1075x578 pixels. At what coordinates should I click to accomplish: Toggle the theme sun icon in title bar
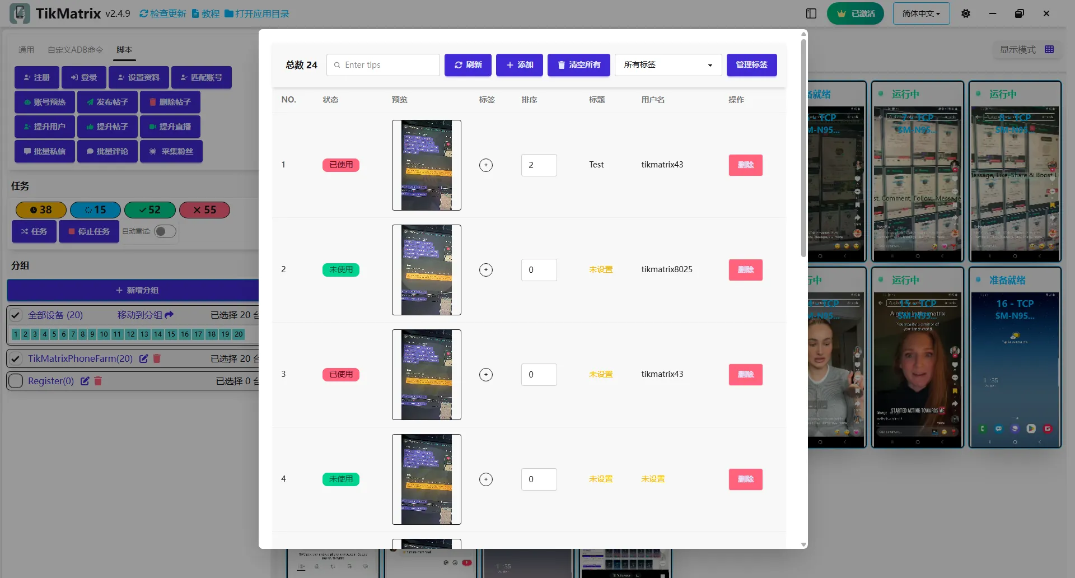pyautogui.click(x=966, y=13)
